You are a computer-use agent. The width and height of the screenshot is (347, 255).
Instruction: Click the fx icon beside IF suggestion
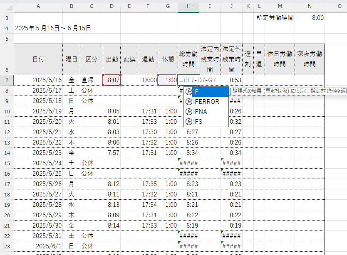[x=189, y=92]
